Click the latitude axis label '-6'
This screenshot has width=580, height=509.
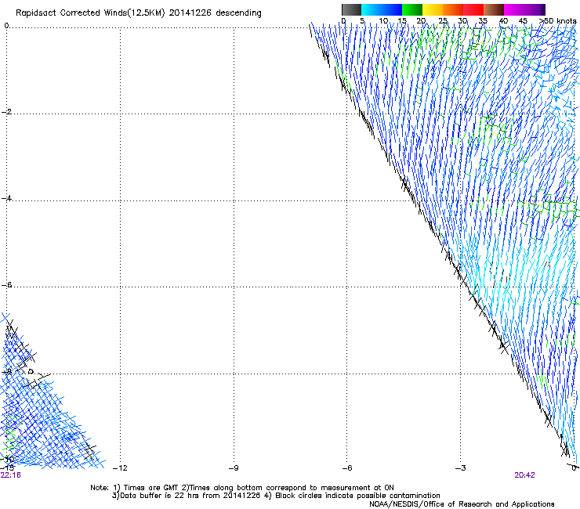6,285
